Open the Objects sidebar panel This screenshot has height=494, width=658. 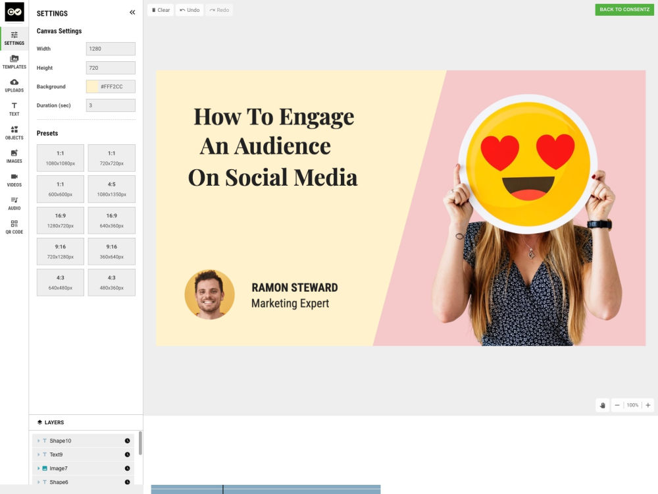pos(14,133)
